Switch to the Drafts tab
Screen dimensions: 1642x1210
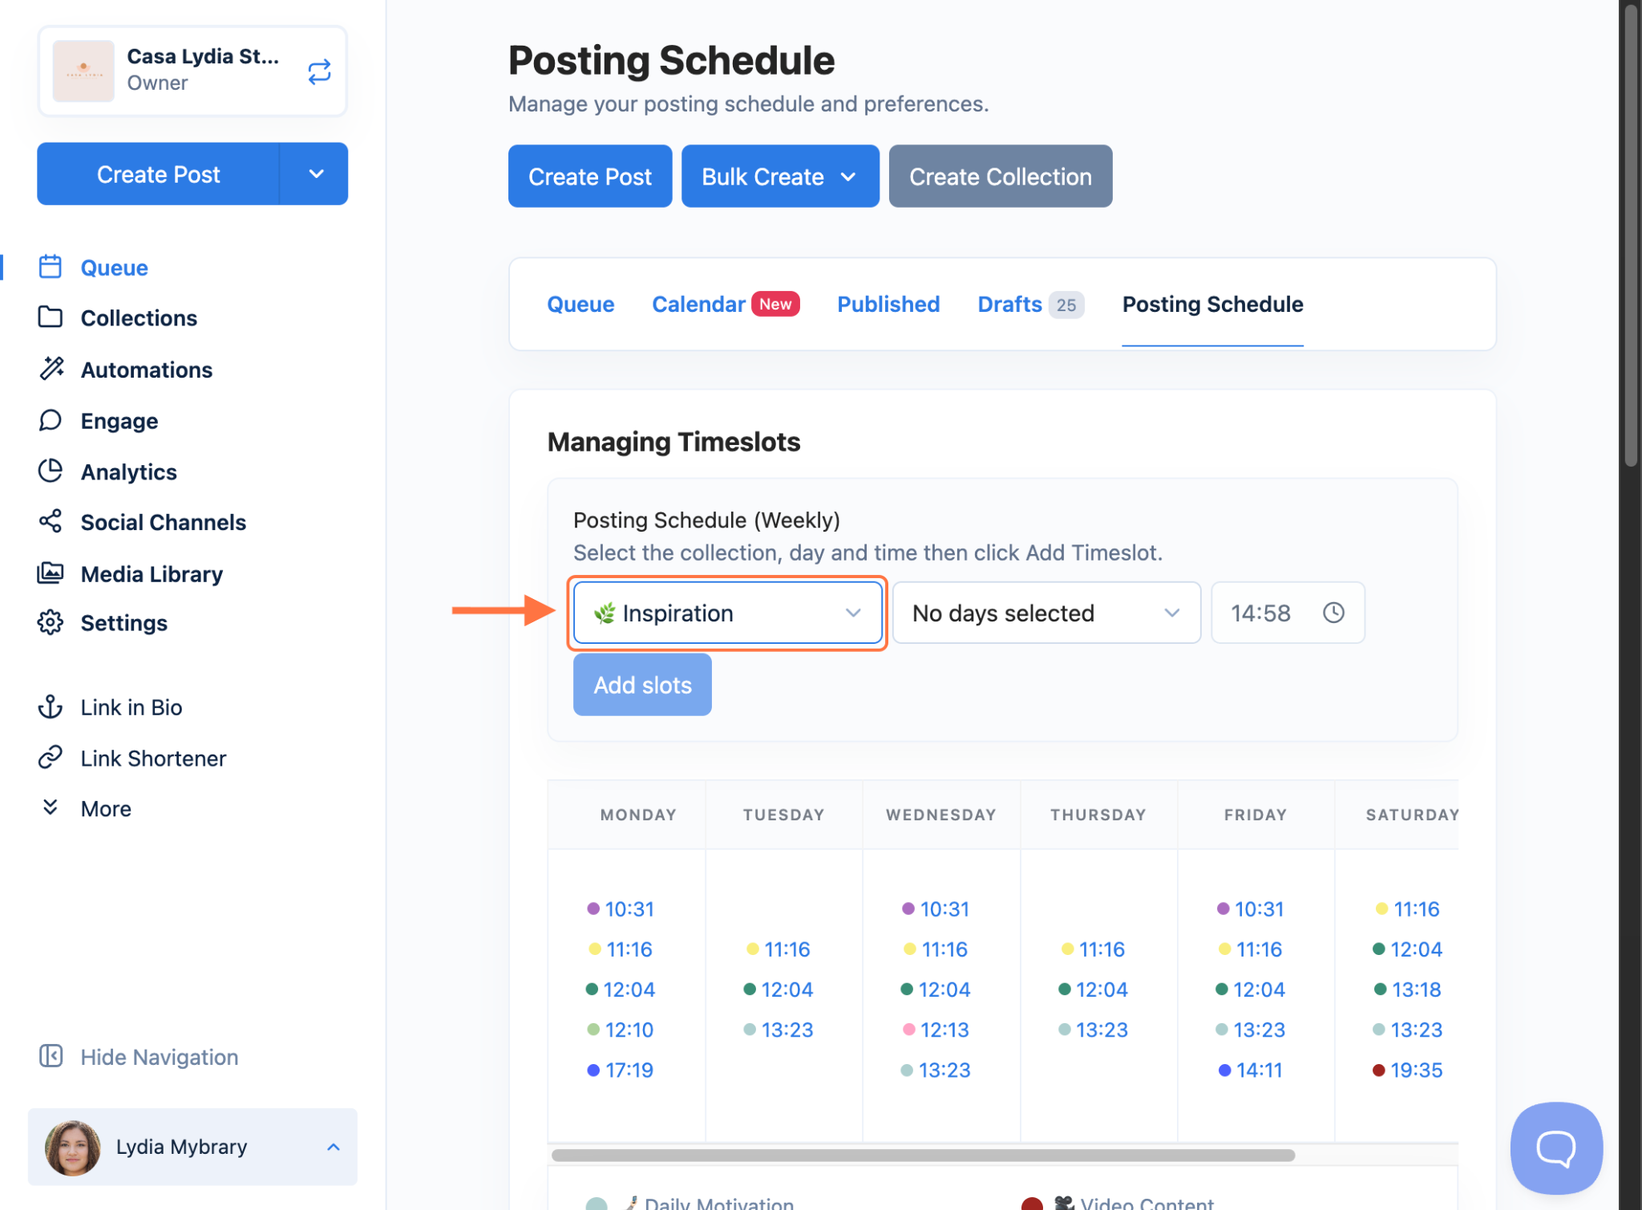click(x=1009, y=304)
